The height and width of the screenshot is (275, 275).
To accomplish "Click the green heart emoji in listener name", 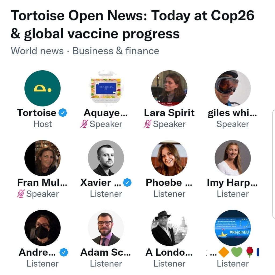I will point(237,252).
